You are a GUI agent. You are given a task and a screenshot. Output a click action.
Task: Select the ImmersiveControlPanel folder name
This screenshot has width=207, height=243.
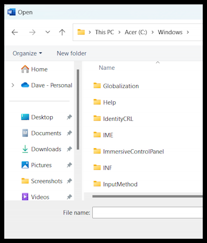coord(133,151)
